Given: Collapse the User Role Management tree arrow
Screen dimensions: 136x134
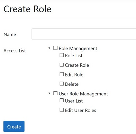Looking at the screenshot, I should coord(49,93).
